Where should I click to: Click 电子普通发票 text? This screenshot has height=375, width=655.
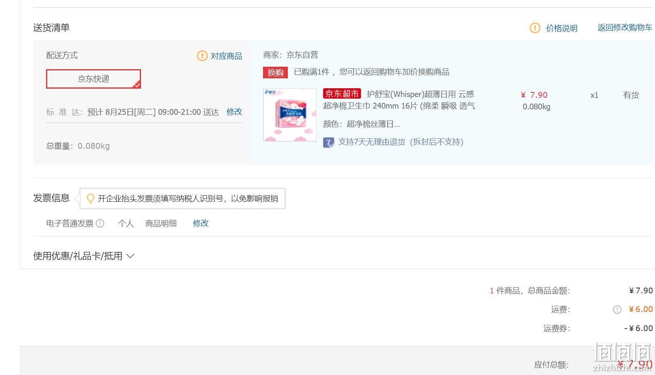70,223
